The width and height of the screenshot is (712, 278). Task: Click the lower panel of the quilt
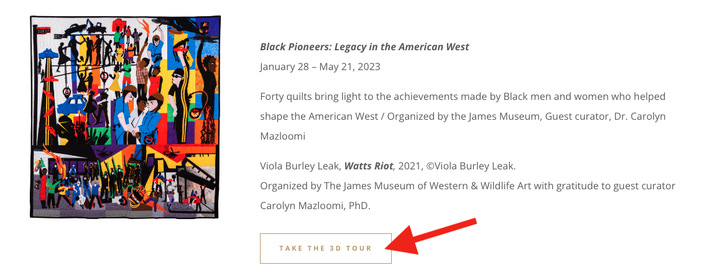pos(124,180)
